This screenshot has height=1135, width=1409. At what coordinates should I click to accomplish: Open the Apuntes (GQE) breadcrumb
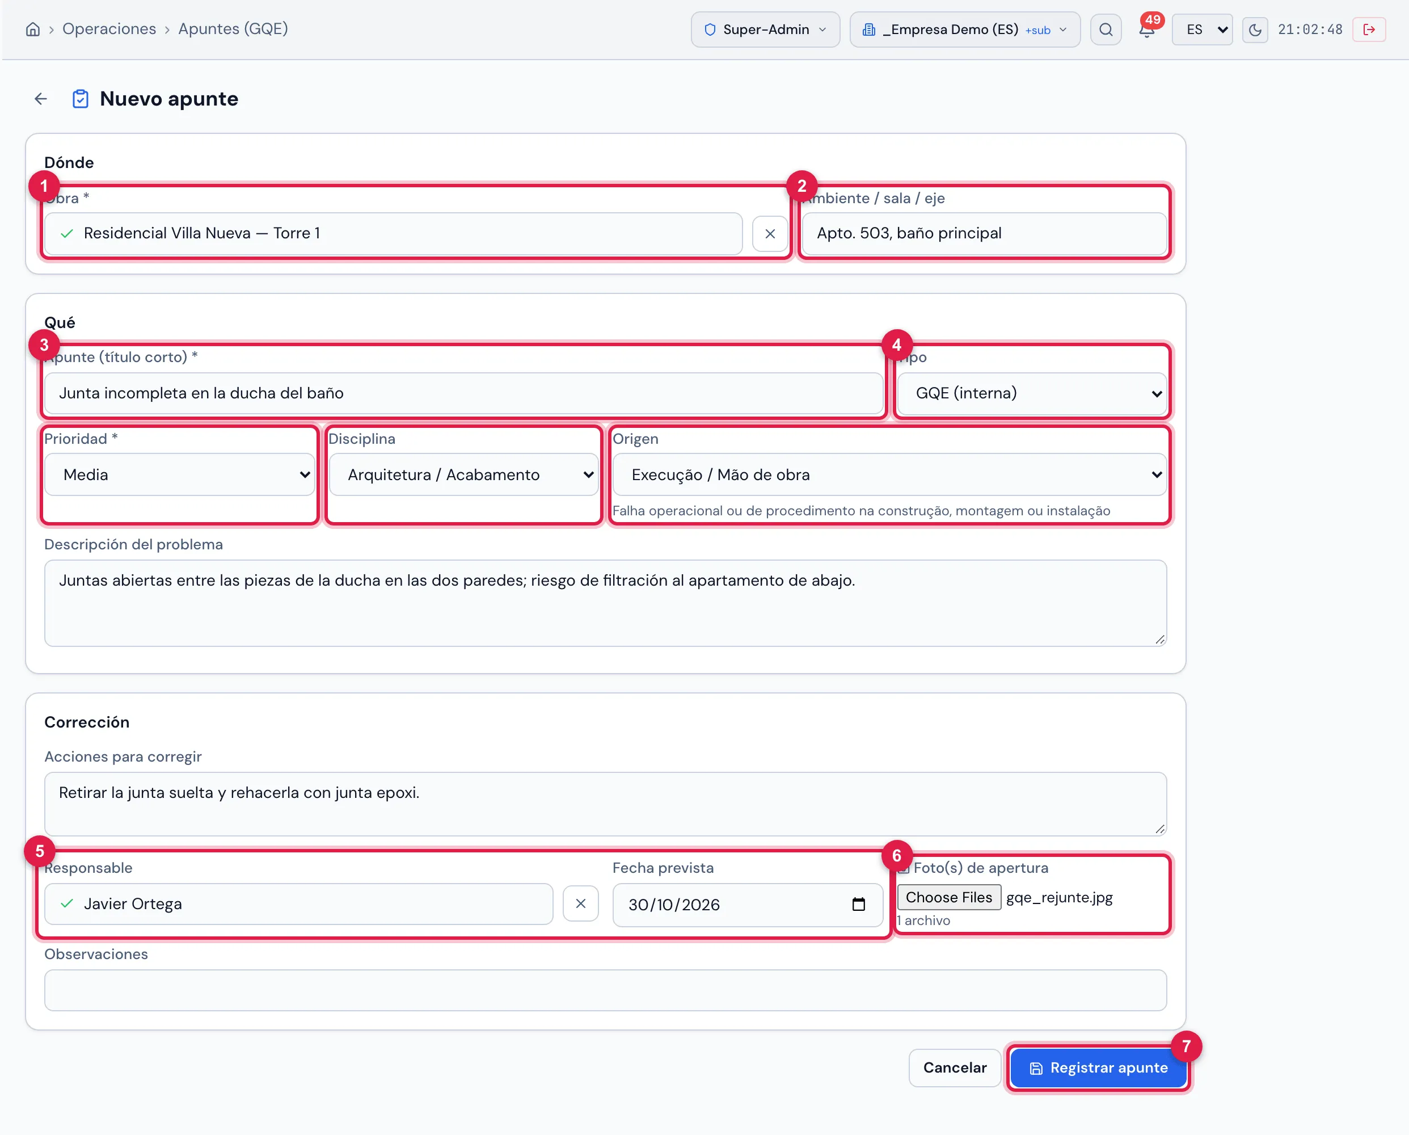[233, 29]
